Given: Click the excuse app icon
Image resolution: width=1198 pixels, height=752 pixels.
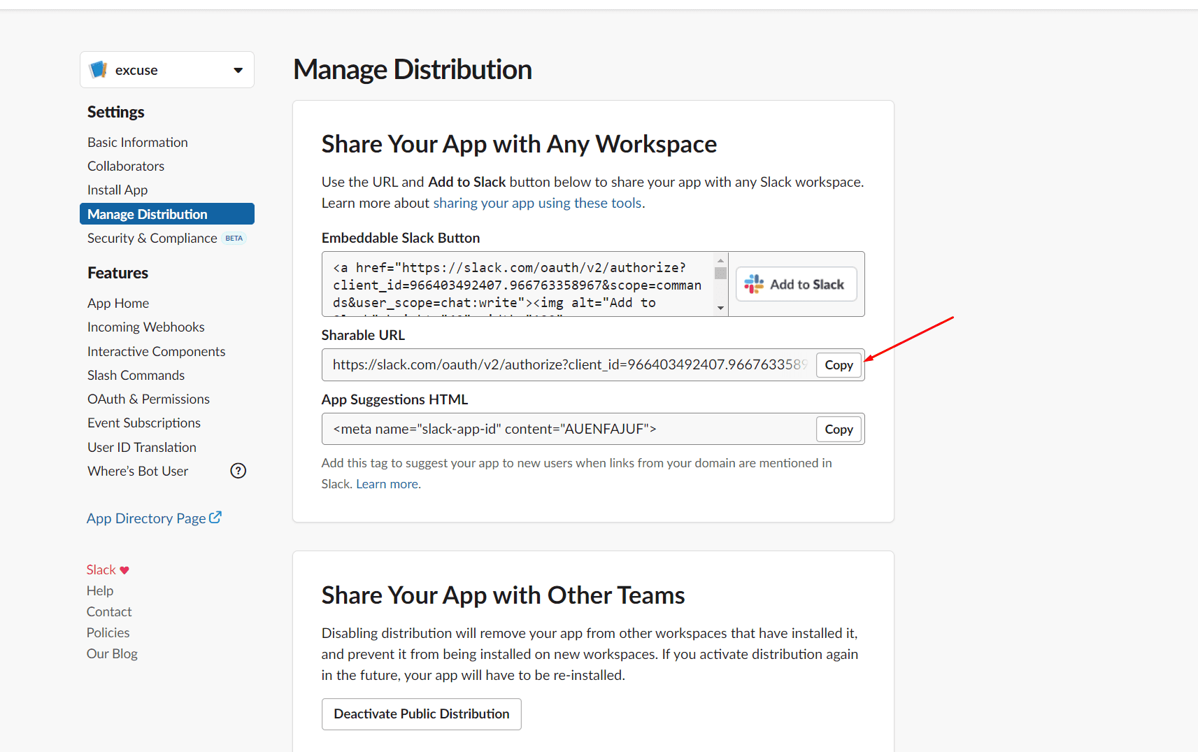Looking at the screenshot, I should pyautogui.click(x=99, y=69).
